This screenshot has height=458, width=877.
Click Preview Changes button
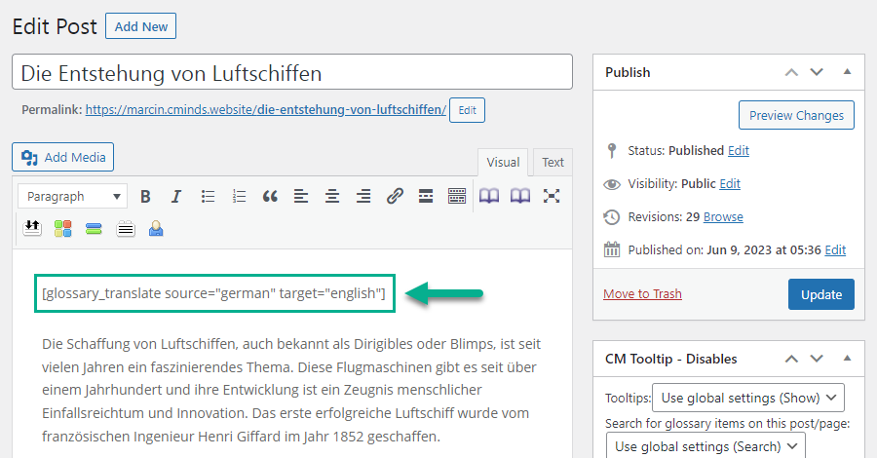(x=796, y=115)
